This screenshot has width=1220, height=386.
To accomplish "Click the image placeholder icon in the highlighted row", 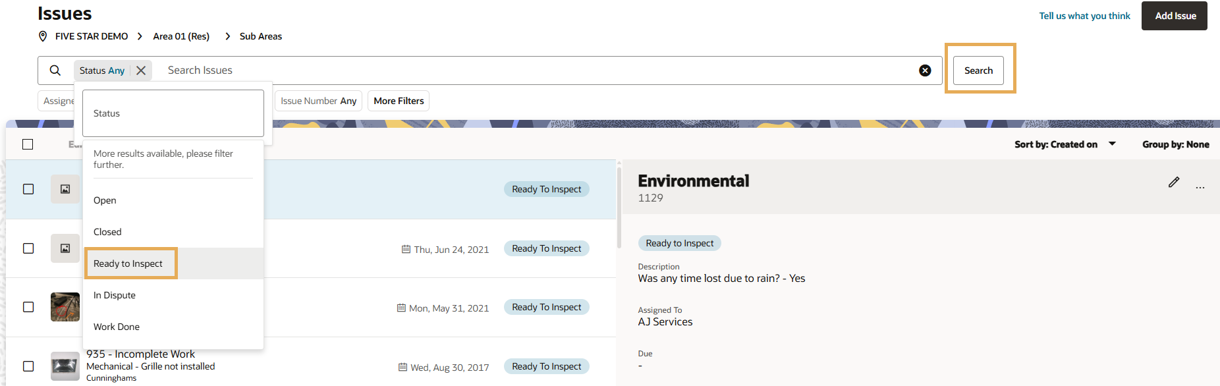I will pyautogui.click(x=65, y=189).
